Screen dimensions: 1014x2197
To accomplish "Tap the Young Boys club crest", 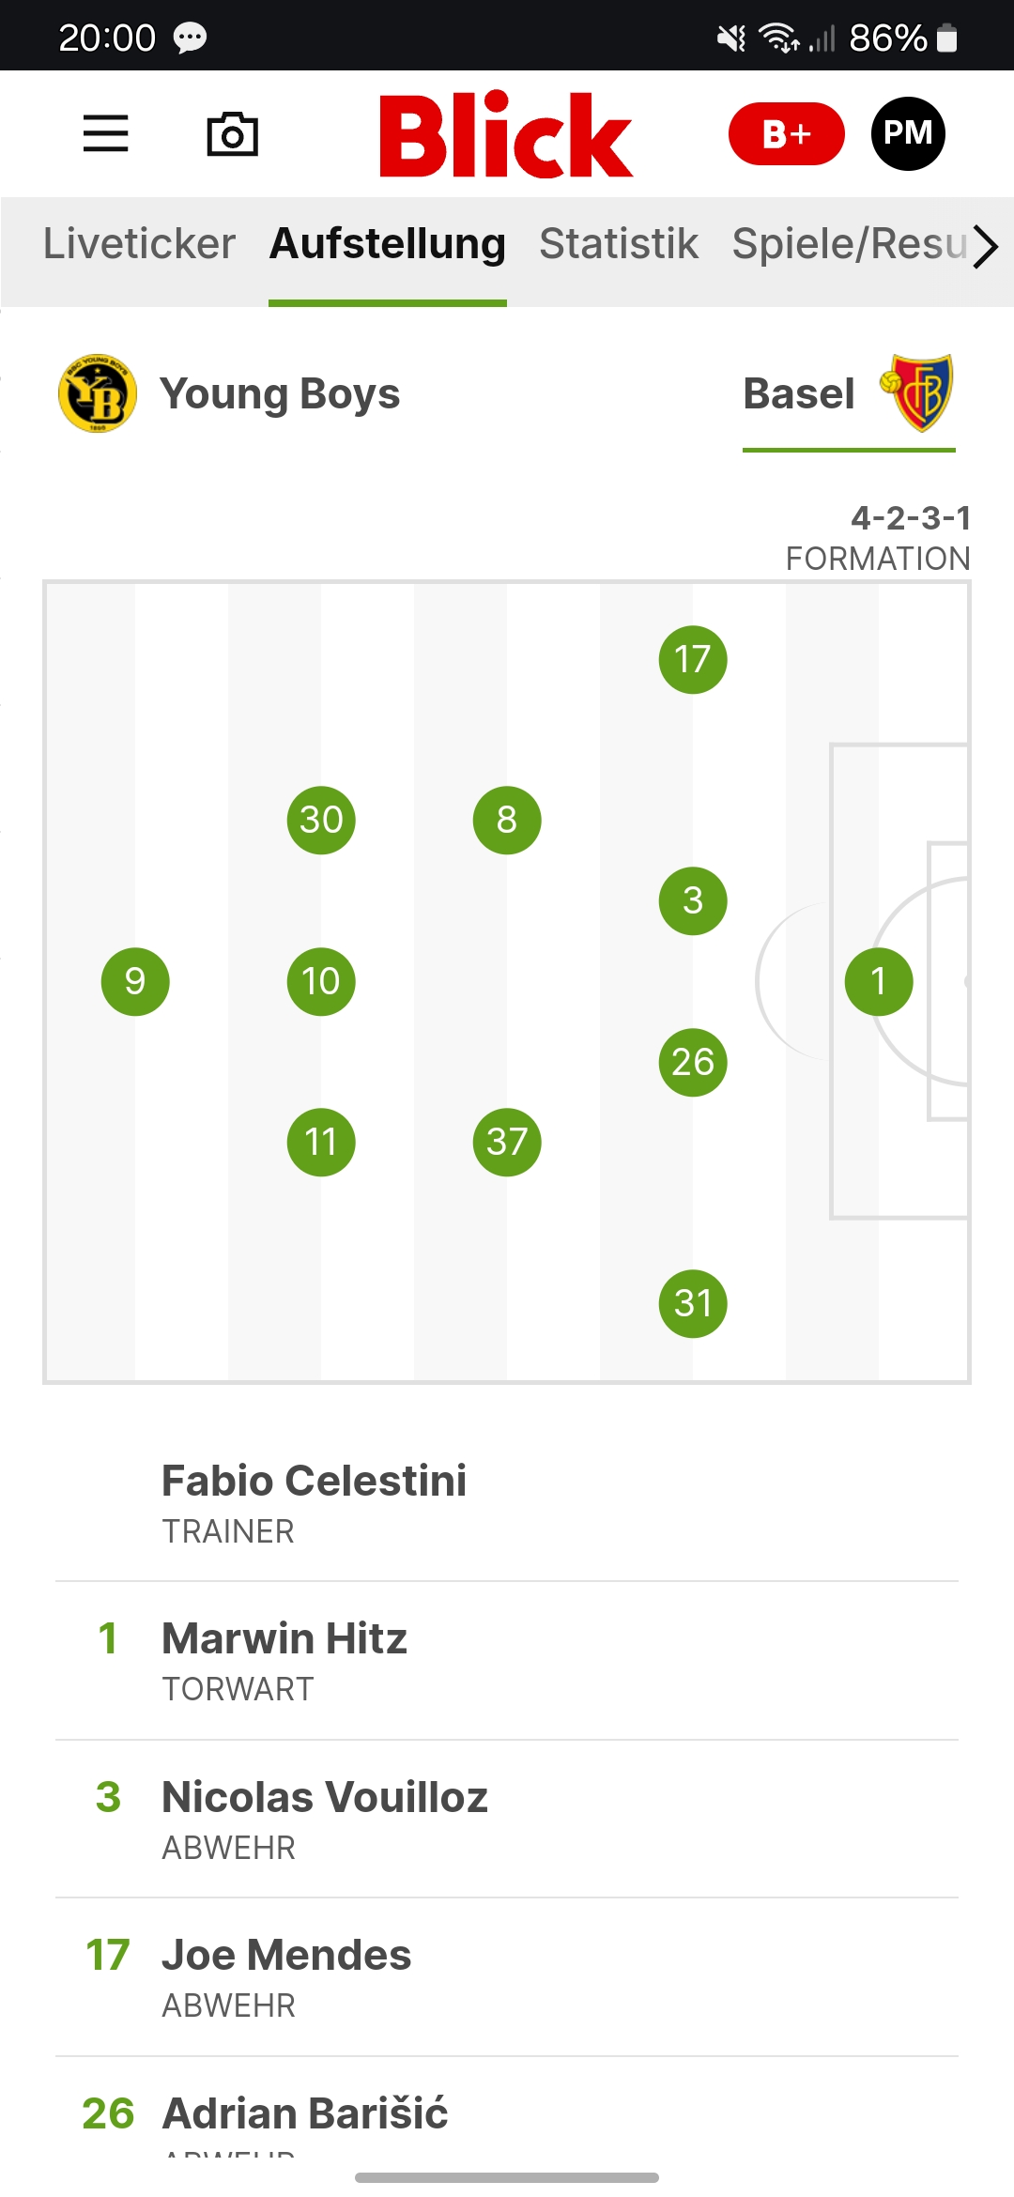I will point(98,393).
